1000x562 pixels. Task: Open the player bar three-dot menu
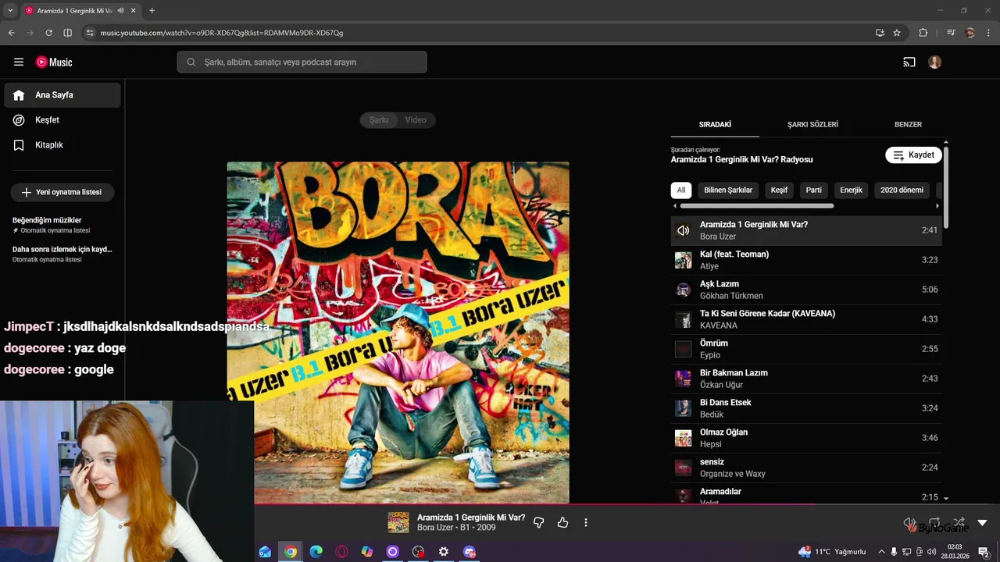pos(586,523)
